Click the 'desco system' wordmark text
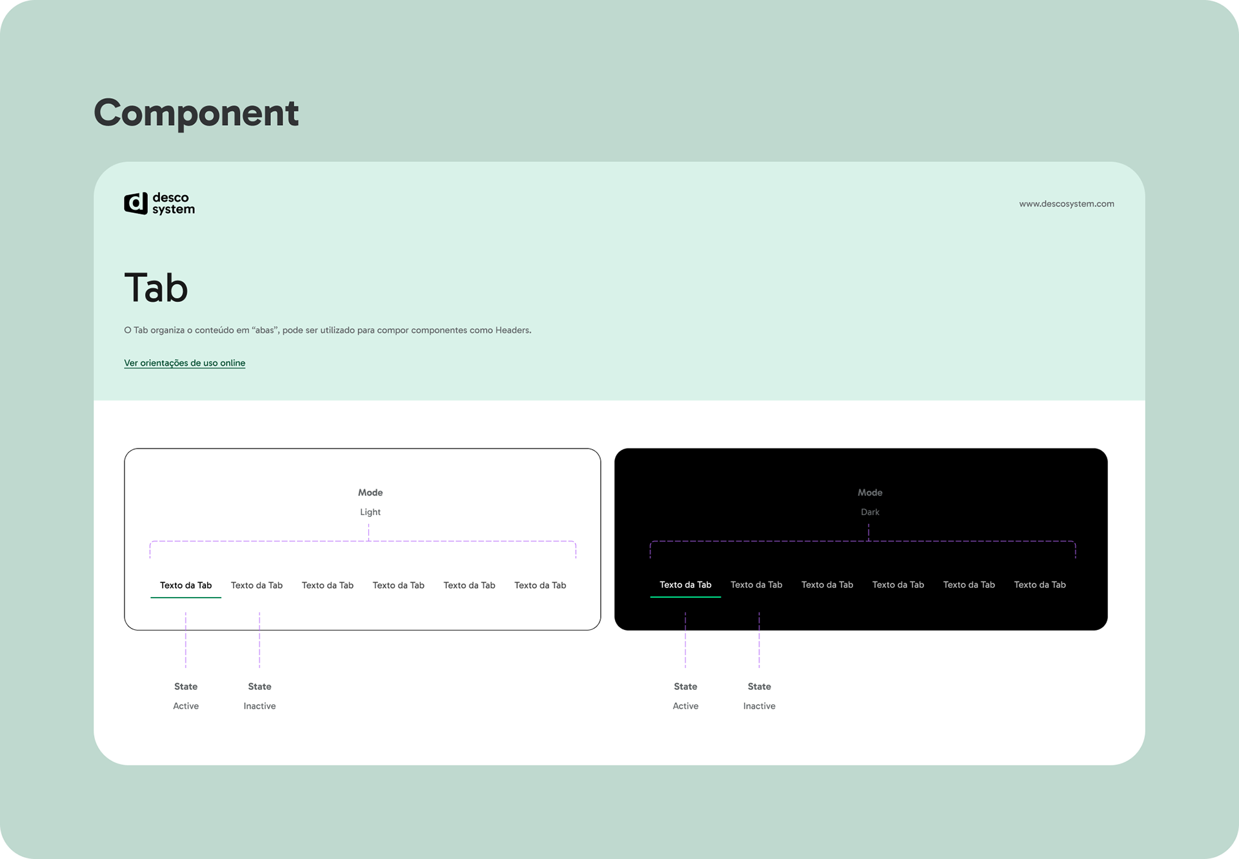The image size is (1239, 859). click(173, 203)
